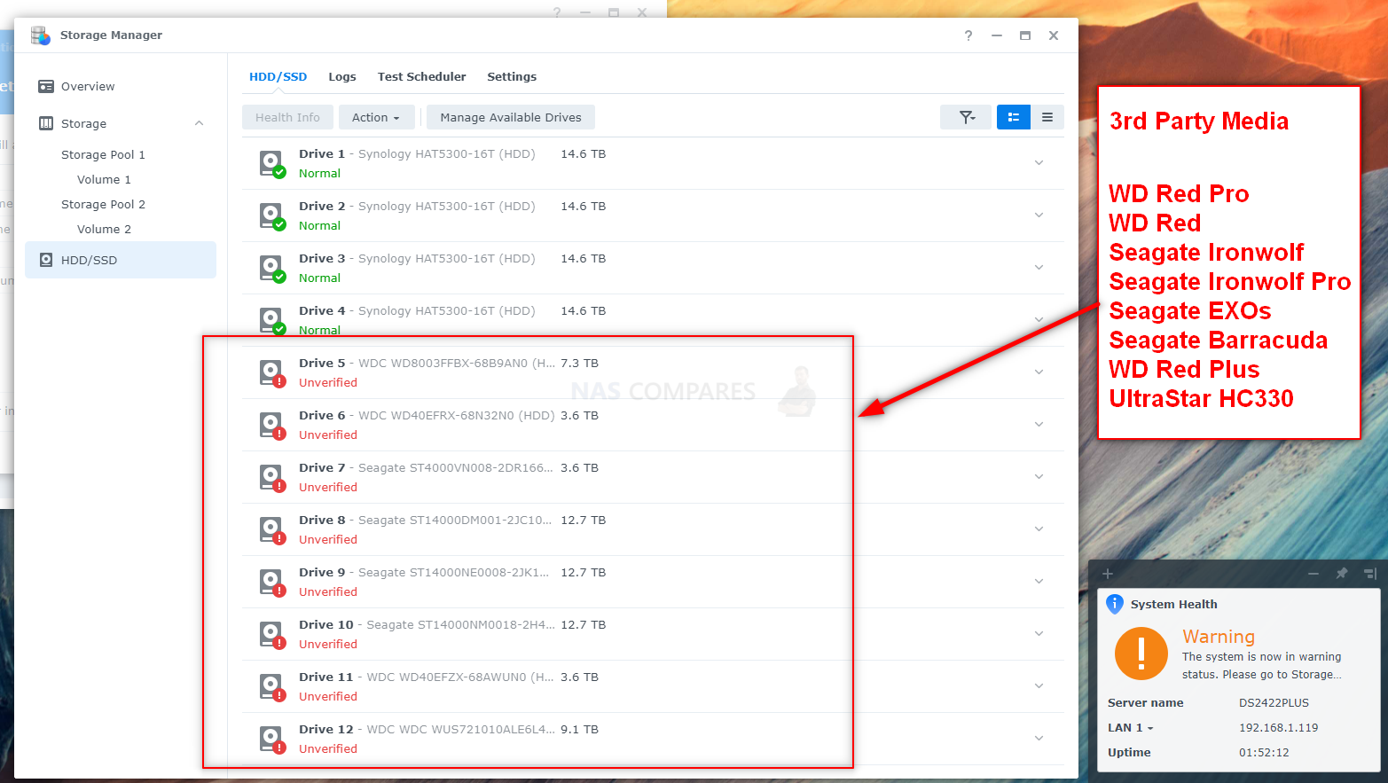The height and width of the screenshot is (783, 1388).
Task: Expand Drive 2 details chevron
Action: [1039, 215]
